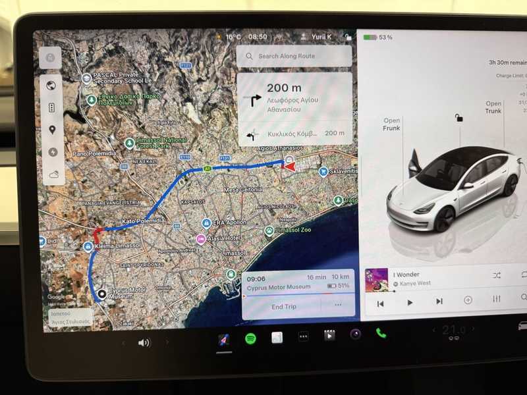
Task: Tap the Search Along Route field
Action: point(294,56)
